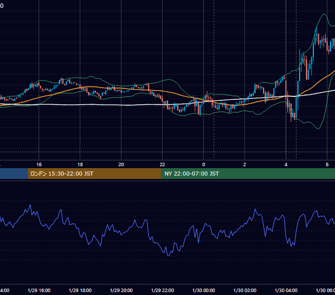Image resolution: width=335 pixels, height=295 pixels.
Task: Click the 16 hour label on upper time axis
Action: pyautogui.click(x=39, y=165)
